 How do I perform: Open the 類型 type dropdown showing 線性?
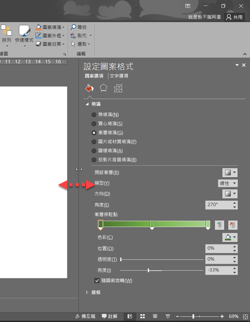pos(228,183)
